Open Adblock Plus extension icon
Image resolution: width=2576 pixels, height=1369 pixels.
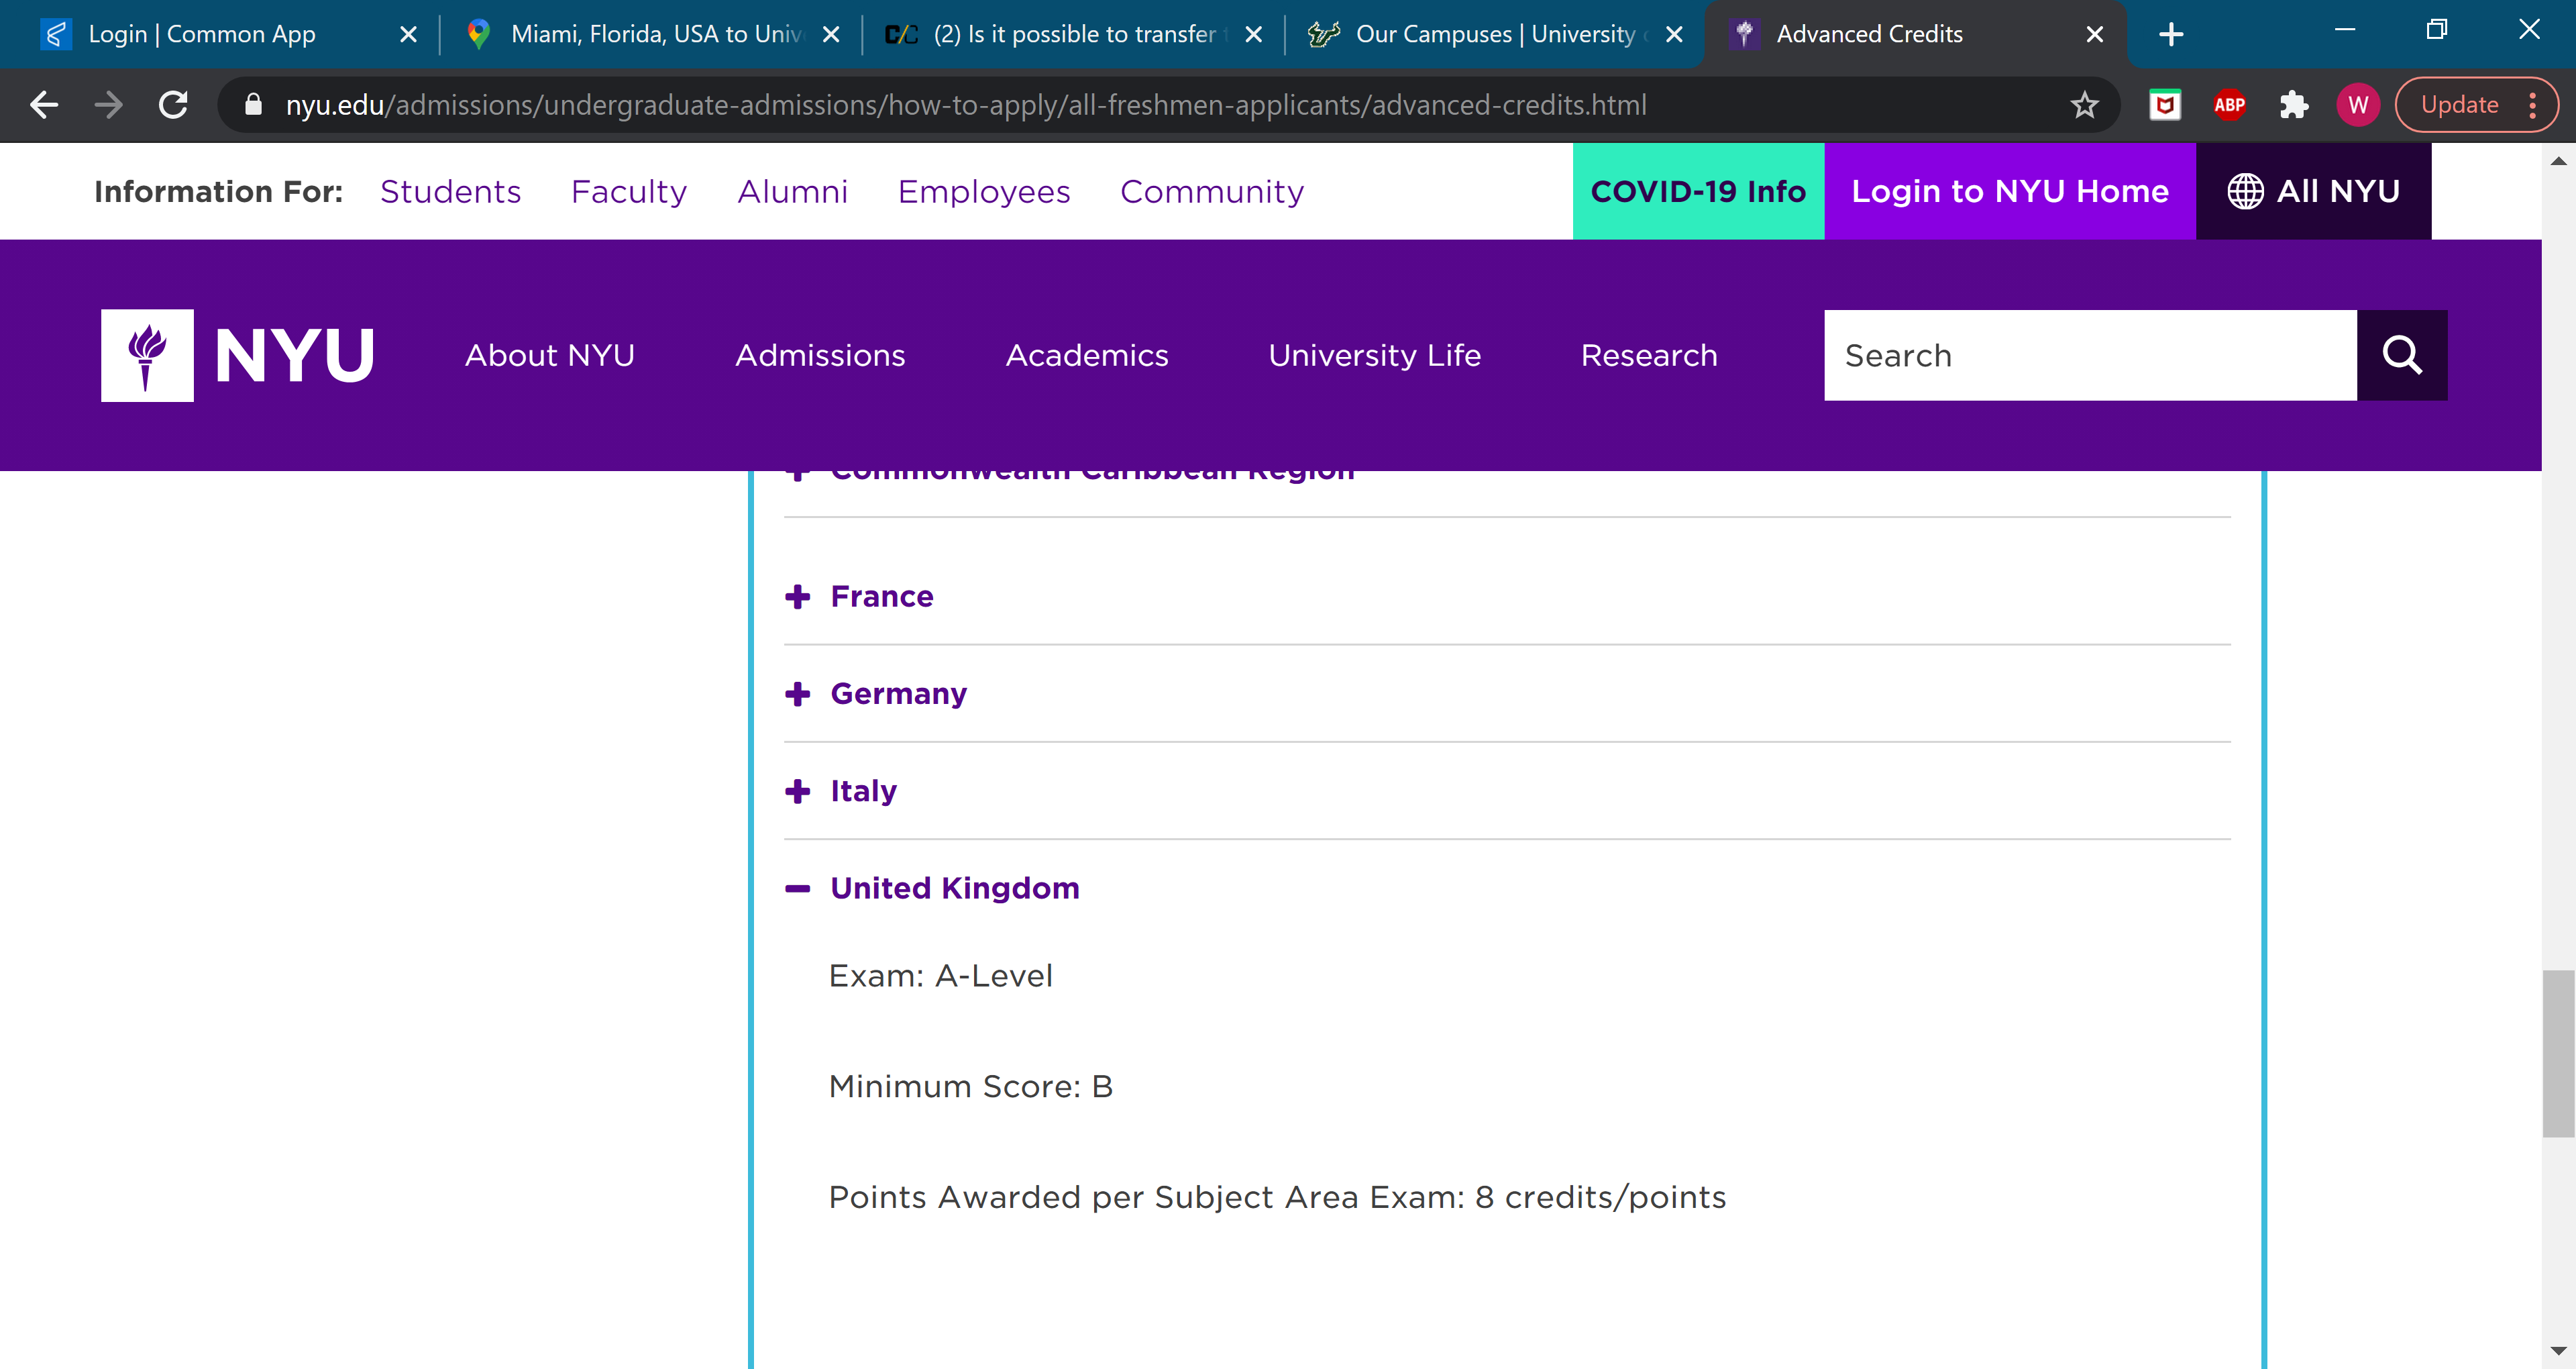(x=2229, y=105)
